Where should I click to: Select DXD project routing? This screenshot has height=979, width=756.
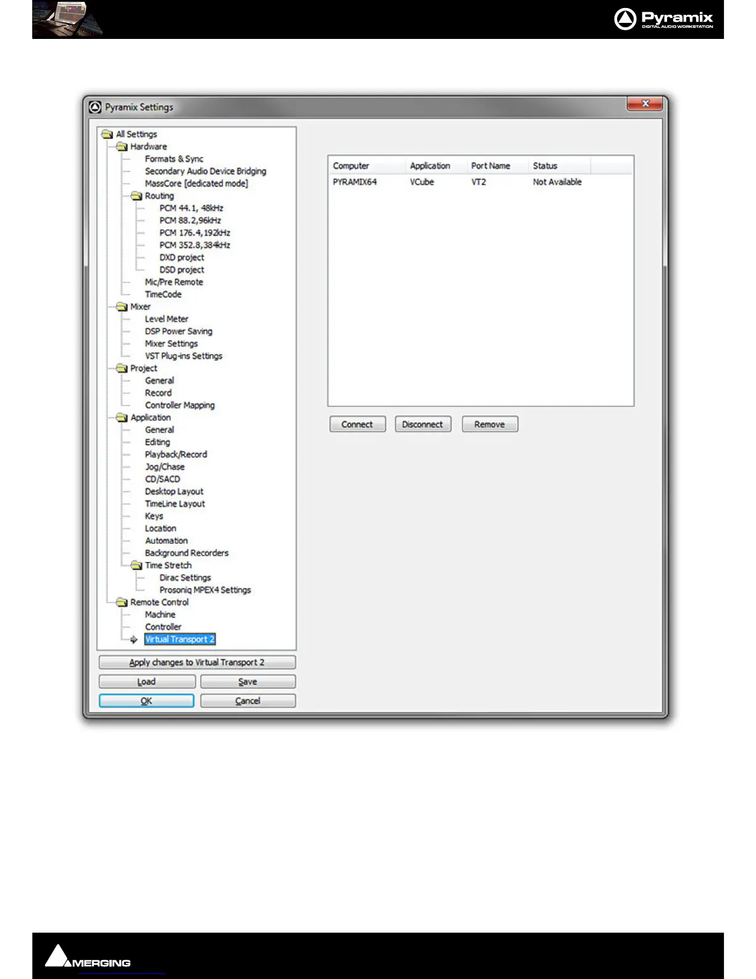click(182, 258)
